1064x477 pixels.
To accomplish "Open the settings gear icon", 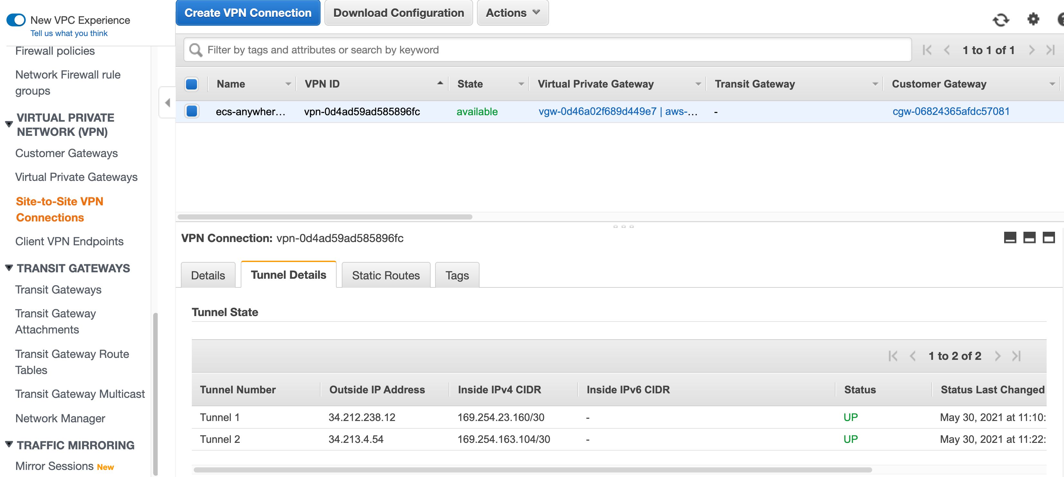I will tap(1033, 19).
